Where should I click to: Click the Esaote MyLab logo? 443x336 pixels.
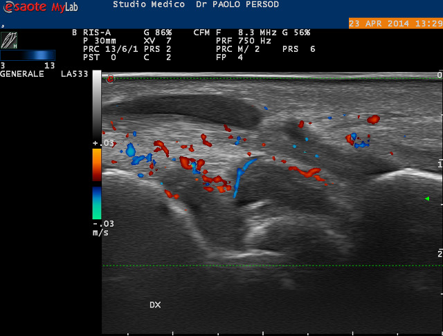point(40,7)
